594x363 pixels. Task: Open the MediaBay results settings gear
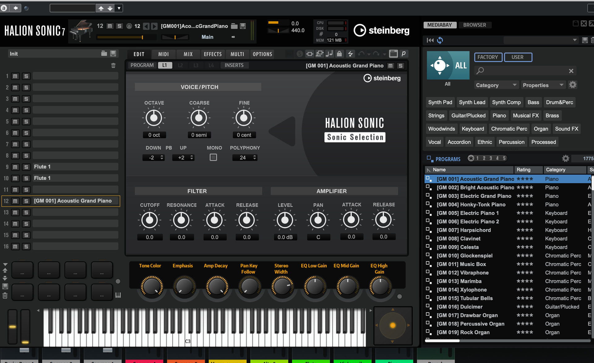click(565, 158)
